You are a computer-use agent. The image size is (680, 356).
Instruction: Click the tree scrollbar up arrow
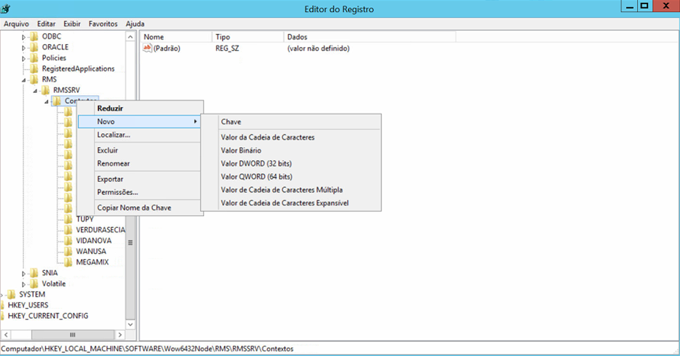click(131, 37)
